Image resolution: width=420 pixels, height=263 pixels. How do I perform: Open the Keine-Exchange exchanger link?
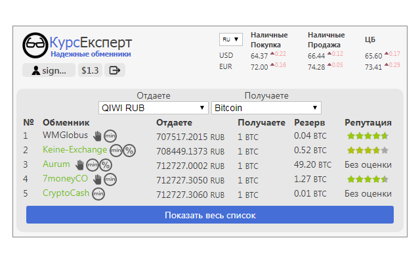(75, 149)
